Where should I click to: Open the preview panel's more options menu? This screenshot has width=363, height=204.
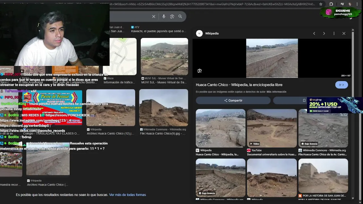(x=334, y=33)
